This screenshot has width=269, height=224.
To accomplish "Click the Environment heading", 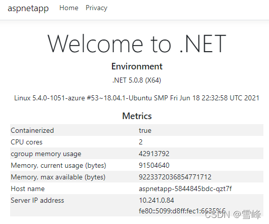I will point(137,66).
